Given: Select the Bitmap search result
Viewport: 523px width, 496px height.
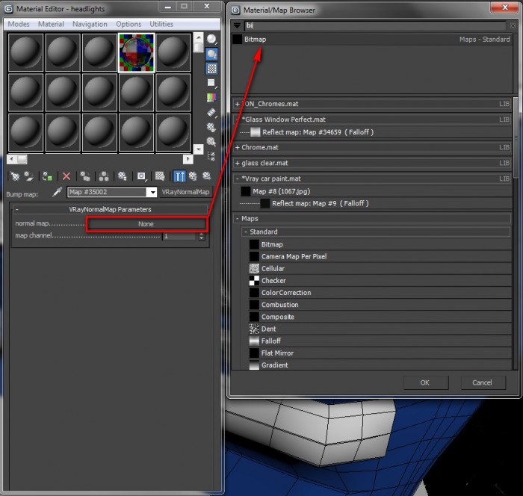Looking at the screenshot, I should point(372,40).
